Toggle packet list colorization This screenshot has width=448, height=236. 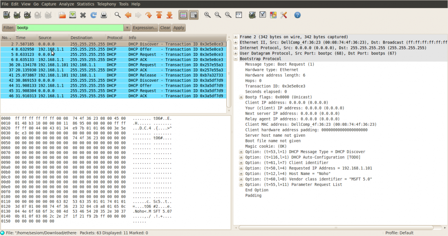click(x=183, y=15)
